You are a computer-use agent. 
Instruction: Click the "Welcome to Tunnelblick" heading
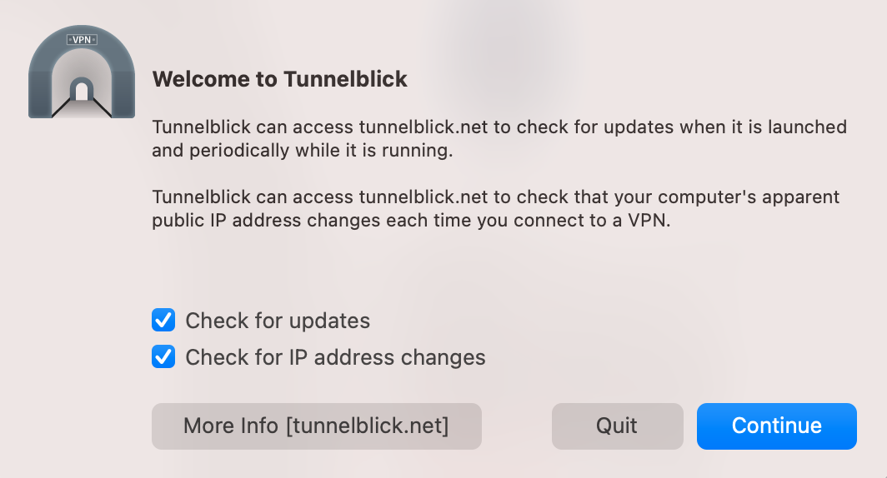click(279, 80)
